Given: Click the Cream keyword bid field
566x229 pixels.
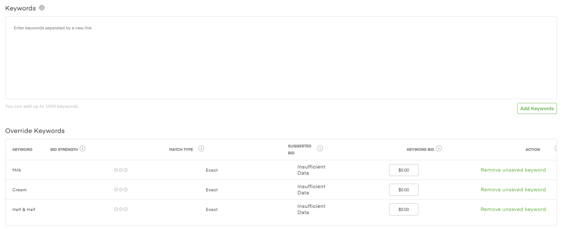Looking at the screenshot, I should (x=403, y=190).
